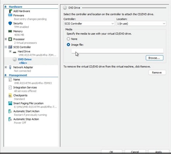Open the Security shield icon
This screenshot has height=154, width=171.
(10, 23)
